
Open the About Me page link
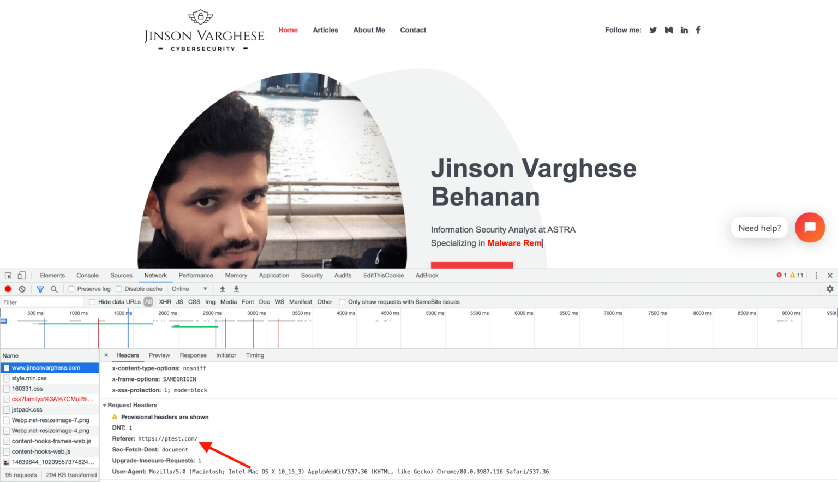(369, 30)
